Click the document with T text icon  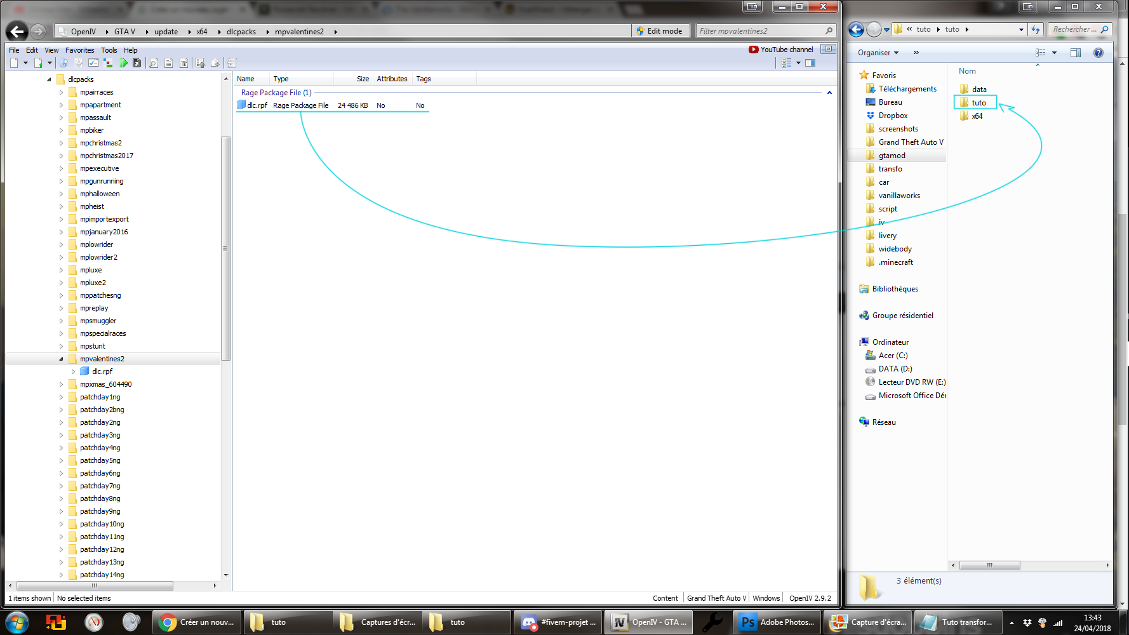[184, 63]
